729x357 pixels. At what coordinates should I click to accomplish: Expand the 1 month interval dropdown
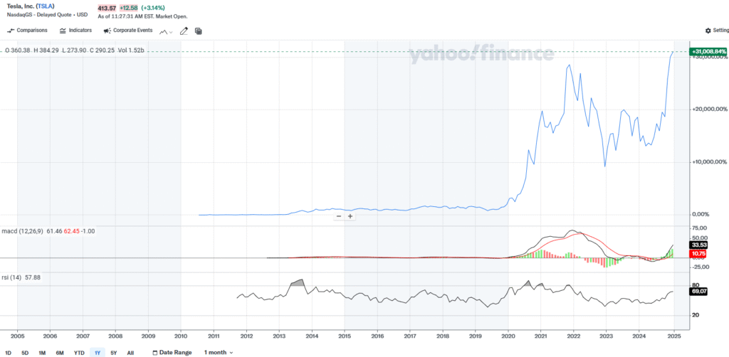pyautogui.click(x=218, y=353)
